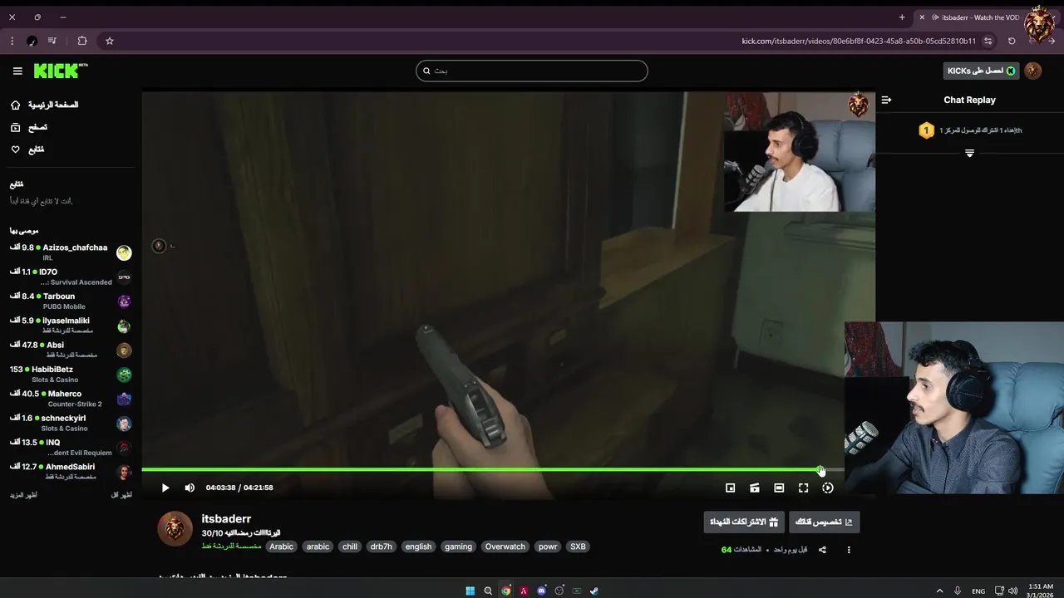Viewport: 1064px width, 598px height.
Task: Open the Windows Start menu
Action: point(470,591)
